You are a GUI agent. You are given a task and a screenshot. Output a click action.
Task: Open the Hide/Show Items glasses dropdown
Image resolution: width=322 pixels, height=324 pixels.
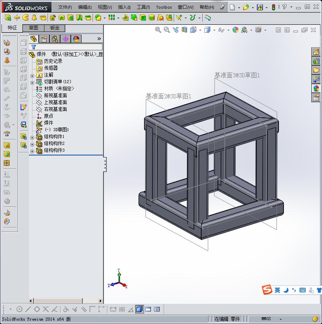click(228, 30)
